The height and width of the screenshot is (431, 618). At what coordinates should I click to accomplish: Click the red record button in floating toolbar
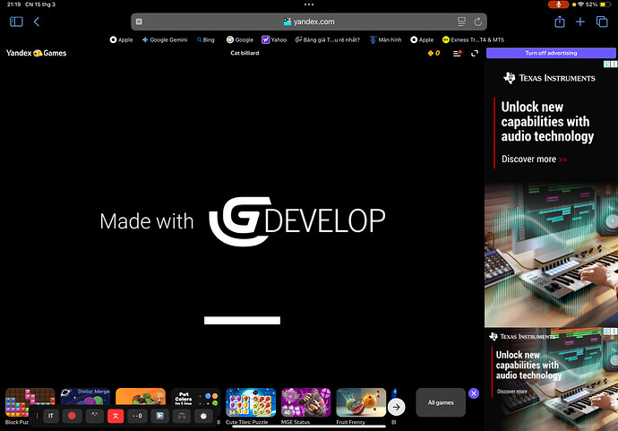tap(73, 416)
